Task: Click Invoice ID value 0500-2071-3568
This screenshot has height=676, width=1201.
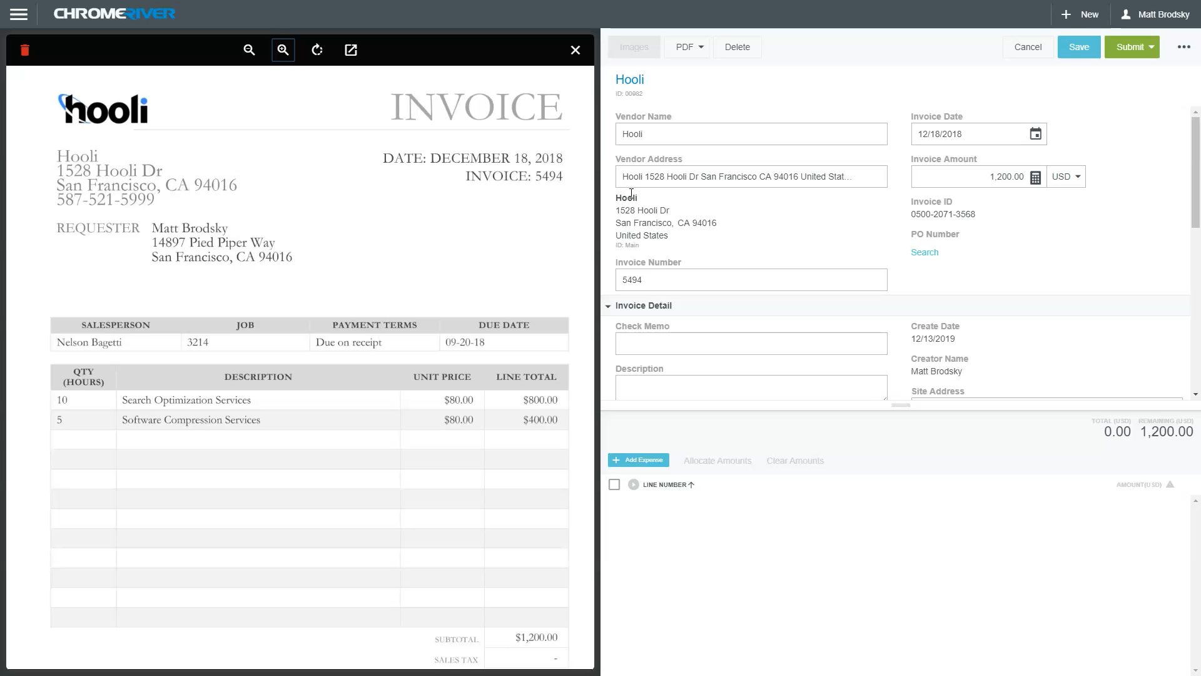Action: point(943,214)
